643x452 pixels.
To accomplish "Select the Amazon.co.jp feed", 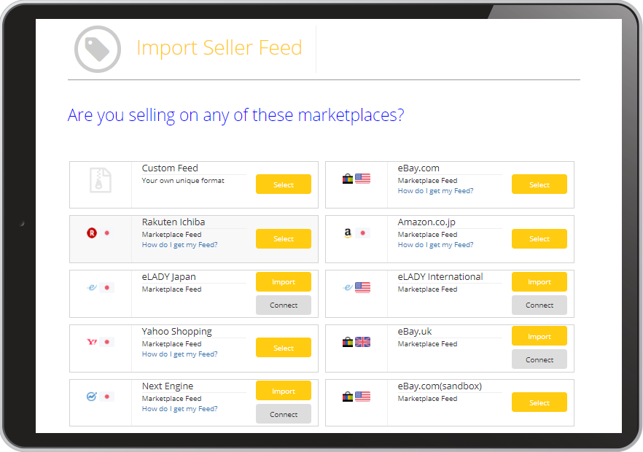I will click(539, 238).
